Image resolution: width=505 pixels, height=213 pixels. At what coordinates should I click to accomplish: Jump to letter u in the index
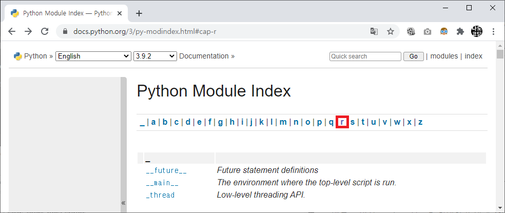373,122
